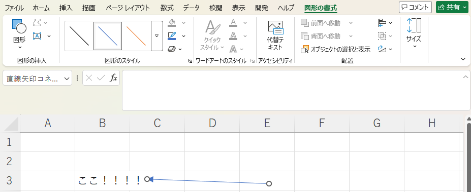Open the クイック スタイル WordArt gallery

213,35
